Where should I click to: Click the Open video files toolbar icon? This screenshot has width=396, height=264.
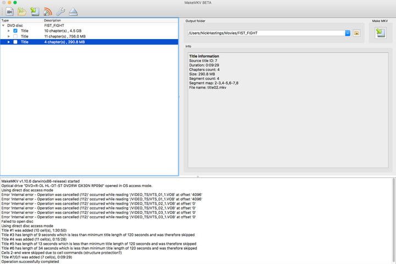click(8, 11)
